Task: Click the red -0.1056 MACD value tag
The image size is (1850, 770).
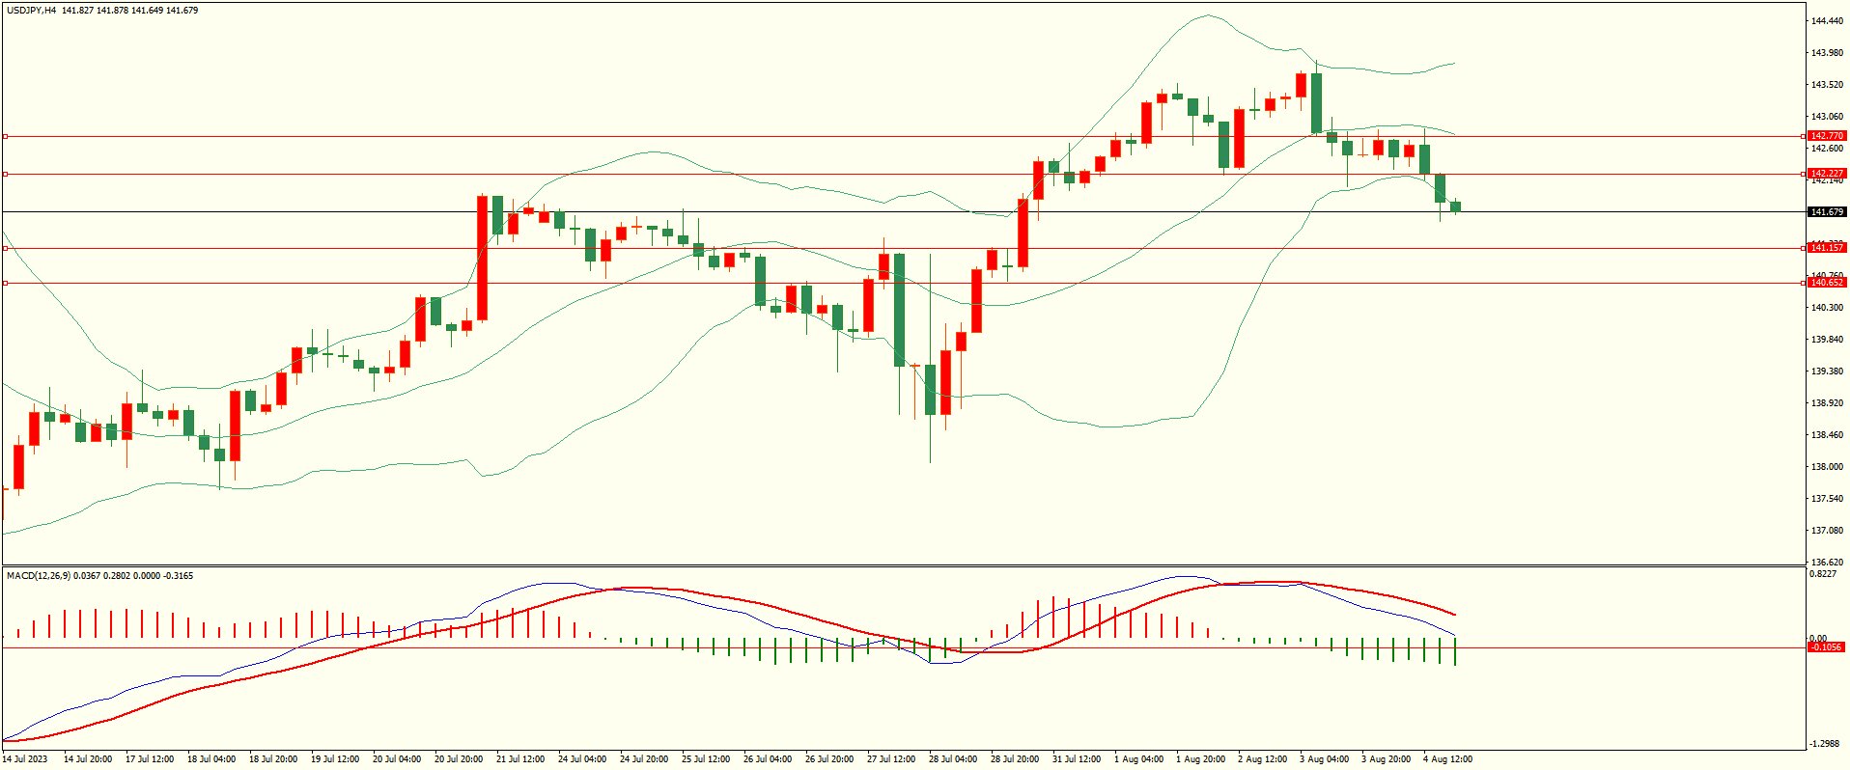Action: (x=1827, y=647)
